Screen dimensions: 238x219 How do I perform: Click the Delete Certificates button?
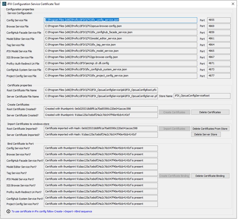(210, 112)
